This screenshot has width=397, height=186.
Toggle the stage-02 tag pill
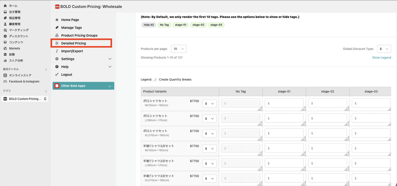(x=198, y=25)
